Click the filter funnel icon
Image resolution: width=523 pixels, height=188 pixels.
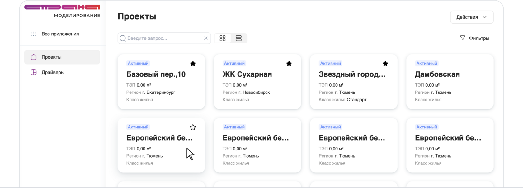463,38
